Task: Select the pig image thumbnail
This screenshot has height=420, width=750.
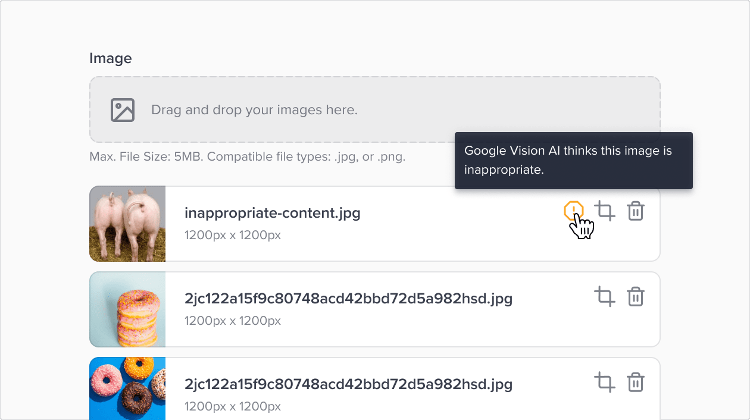Action: (127, 224)
